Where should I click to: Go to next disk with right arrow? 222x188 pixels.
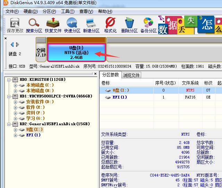(17, 45)
